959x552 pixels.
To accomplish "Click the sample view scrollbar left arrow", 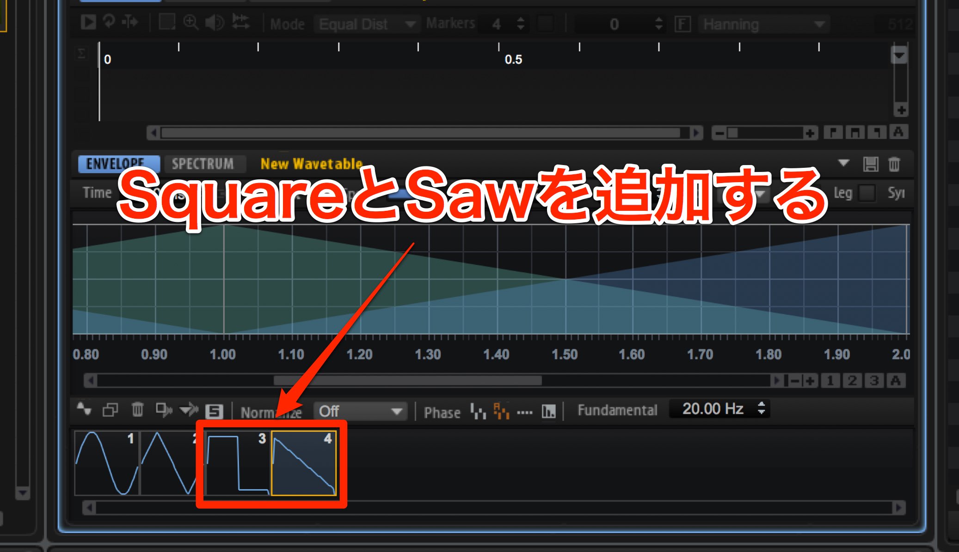I will click(x=153, y=133).
